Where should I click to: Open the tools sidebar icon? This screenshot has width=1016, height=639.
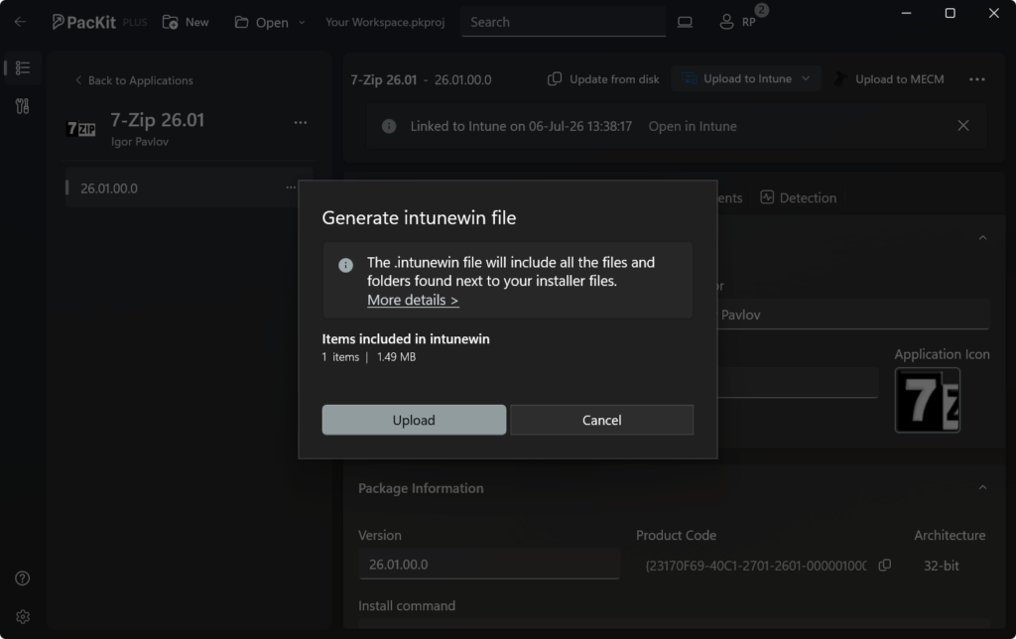(x=23, y=106)
